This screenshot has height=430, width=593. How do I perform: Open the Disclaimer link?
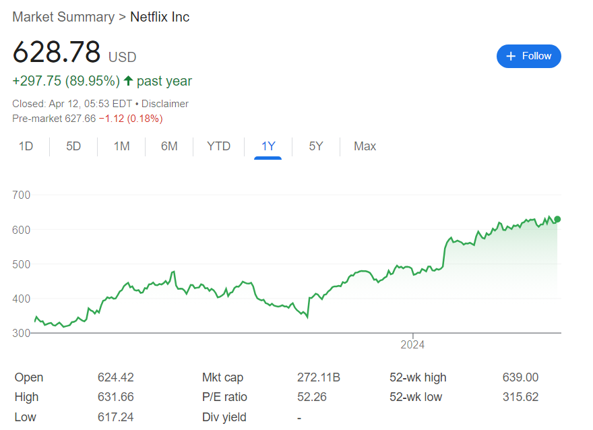pyautogui.click(x=165, y=104)
